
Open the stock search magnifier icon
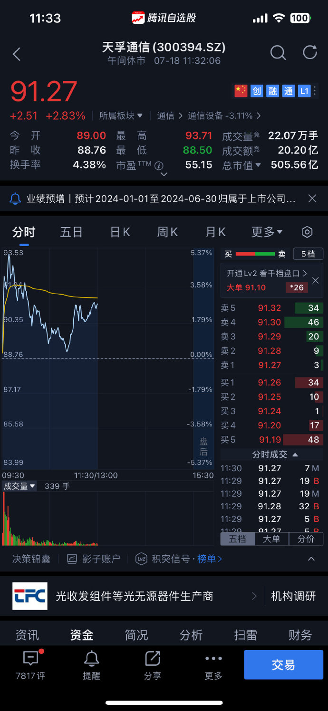(x=278, y=53)
